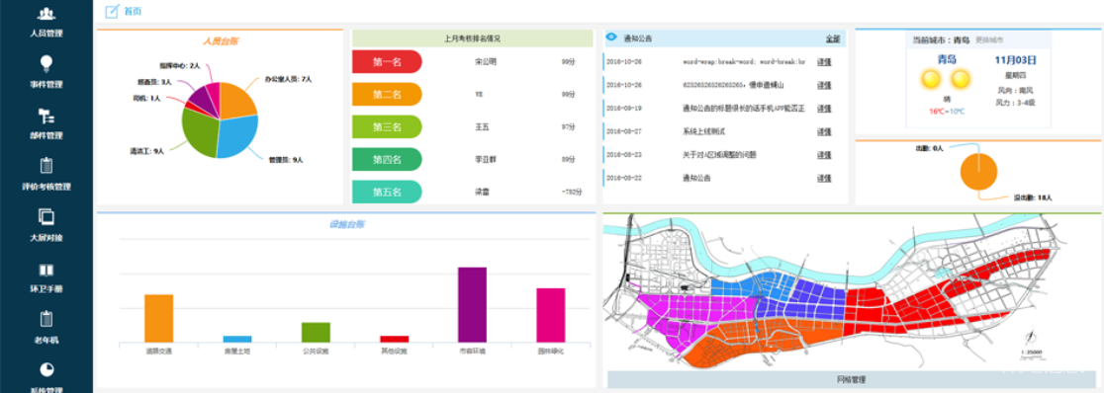Click the 首页 edit-note icon in header
The width and height of the screenshot is (1104, 393).
tap(111, 11)
